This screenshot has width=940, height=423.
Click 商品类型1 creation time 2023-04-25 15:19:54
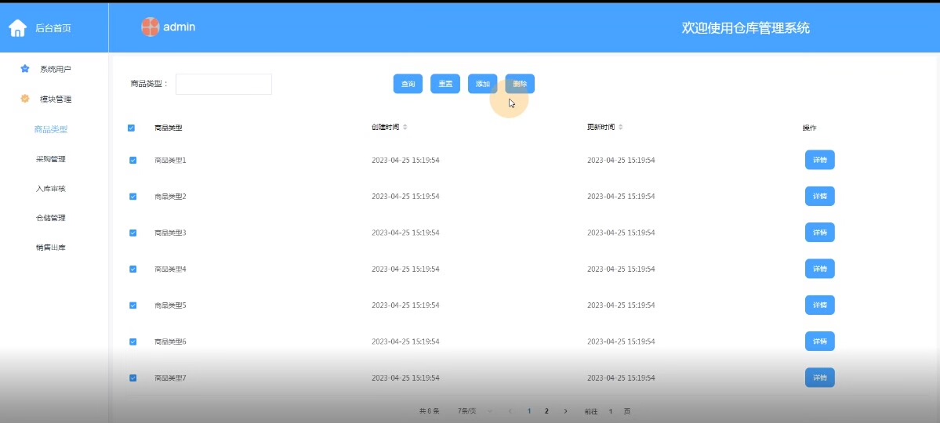tap(405, 160)
